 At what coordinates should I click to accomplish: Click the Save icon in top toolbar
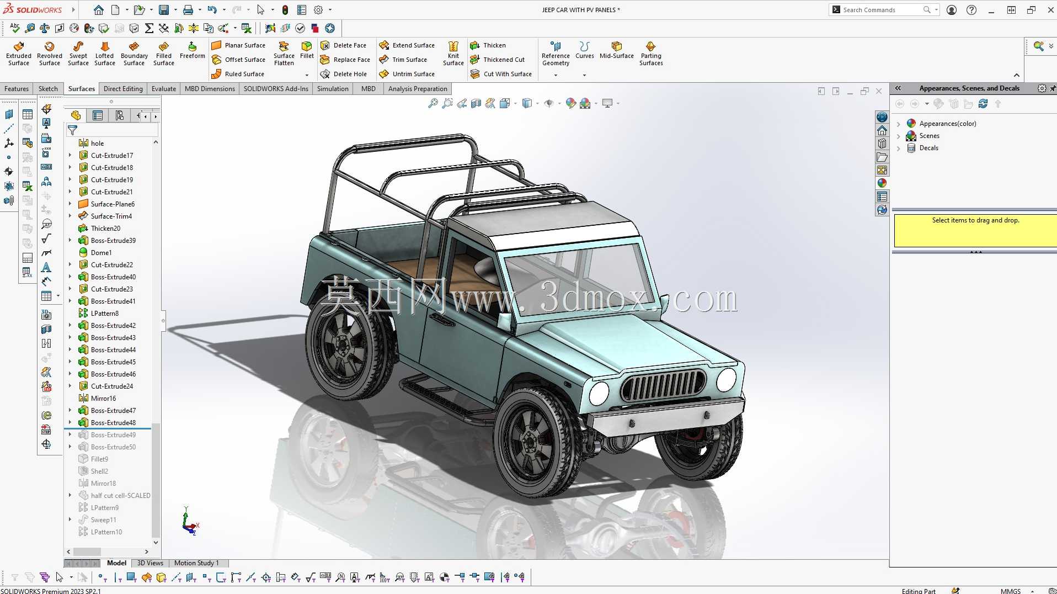click(x=164, y=10)
